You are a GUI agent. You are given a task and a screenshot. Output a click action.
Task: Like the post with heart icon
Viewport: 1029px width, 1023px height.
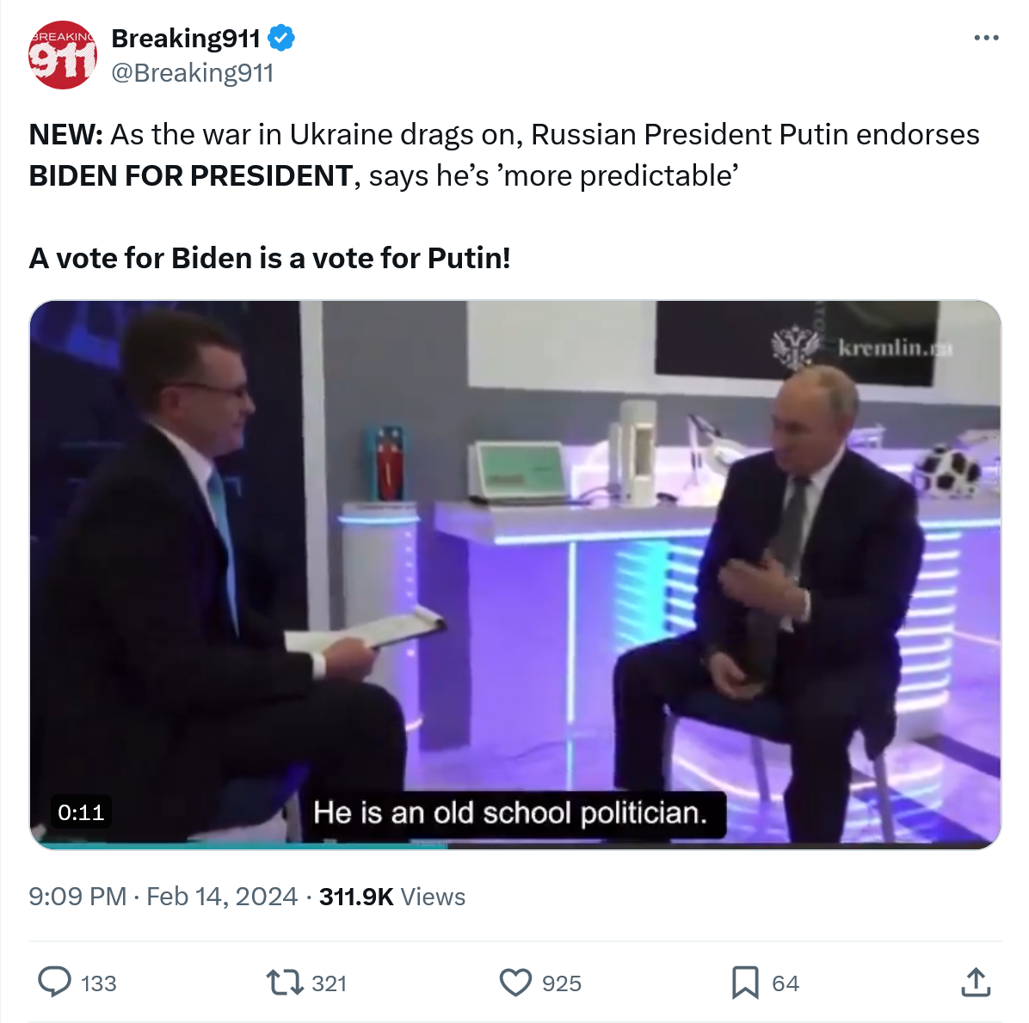[x=516, y=982]
